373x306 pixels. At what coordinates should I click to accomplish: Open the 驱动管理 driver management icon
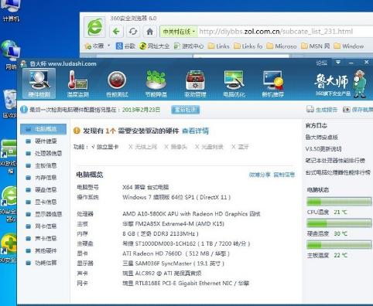point(195,84)
